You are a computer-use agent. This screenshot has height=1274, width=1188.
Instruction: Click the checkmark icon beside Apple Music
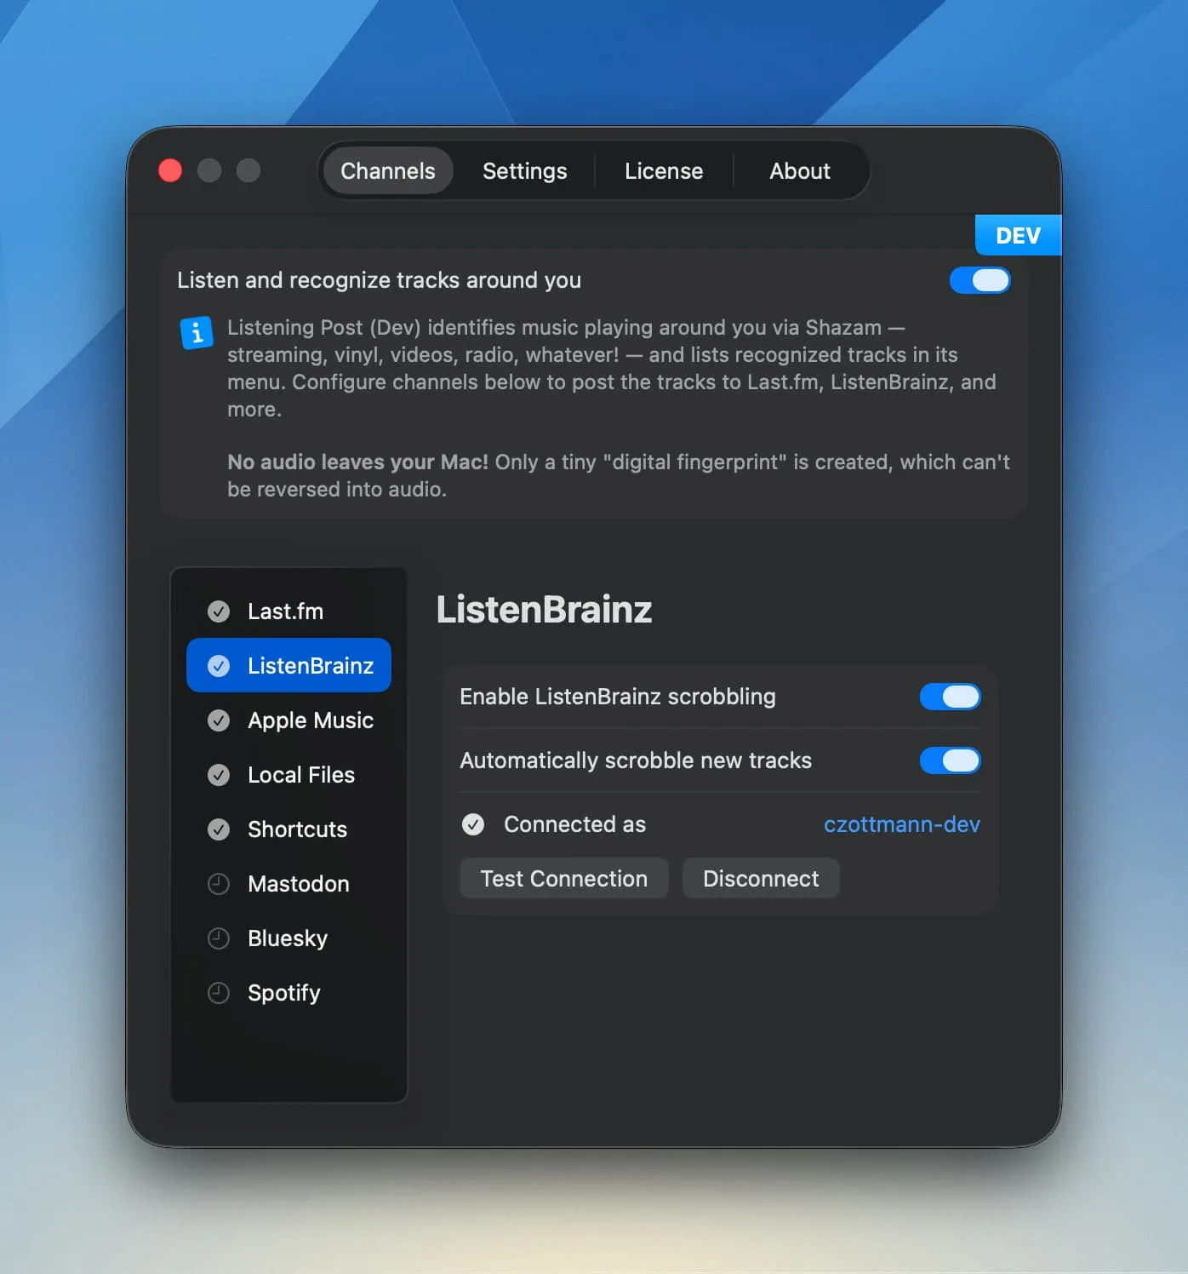220,720
